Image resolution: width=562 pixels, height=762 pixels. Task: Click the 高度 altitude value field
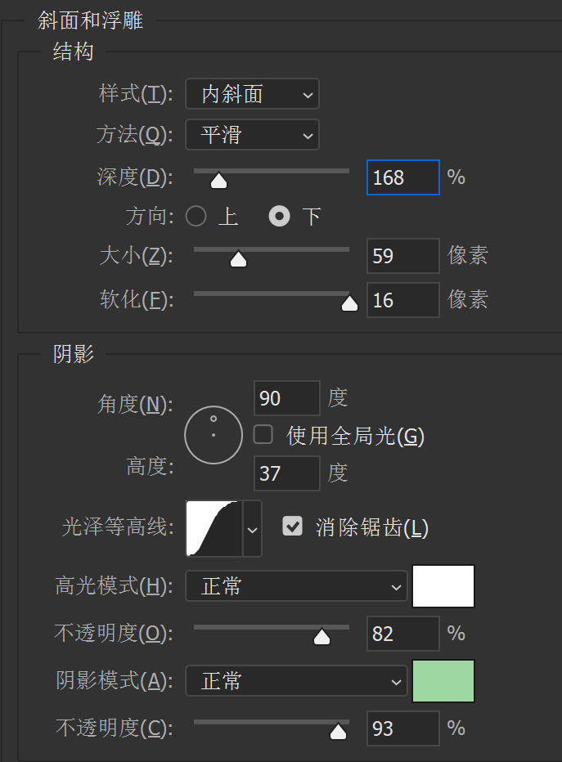[286, 473]
